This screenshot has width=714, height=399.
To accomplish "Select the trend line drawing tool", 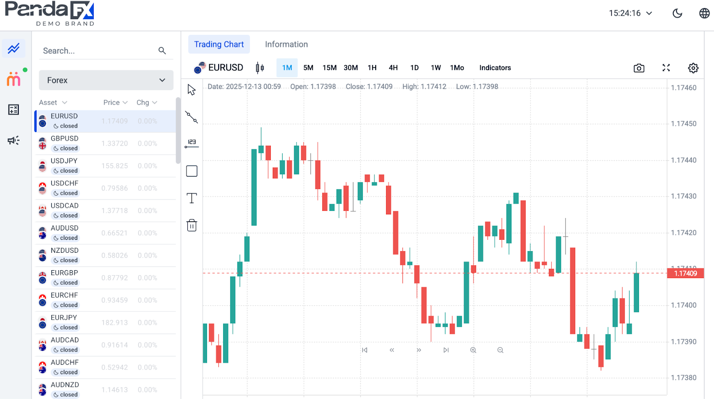I will [x=191, y=117].
